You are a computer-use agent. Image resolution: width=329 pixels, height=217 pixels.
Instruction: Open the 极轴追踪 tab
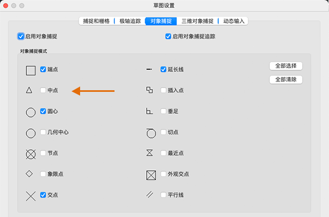click(130, 21)
